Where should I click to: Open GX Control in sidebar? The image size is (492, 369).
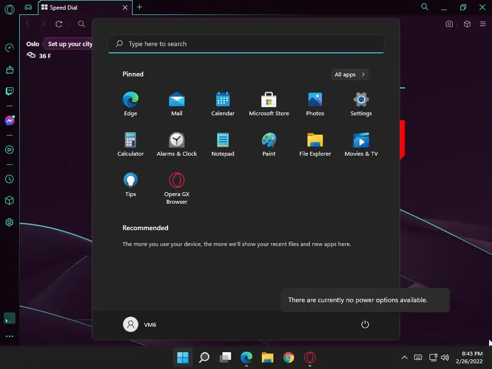point(10,48)
